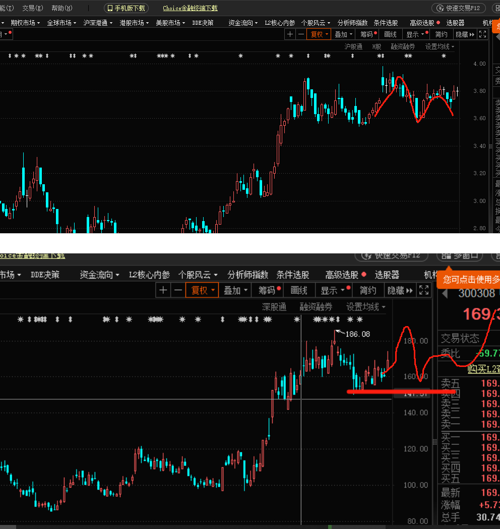Image resolution: width=500 pixels, height=529 pixels.
Task: Expand 港股市场 menu in upper window
Action: pyautogui.click(x=134, y=23)
